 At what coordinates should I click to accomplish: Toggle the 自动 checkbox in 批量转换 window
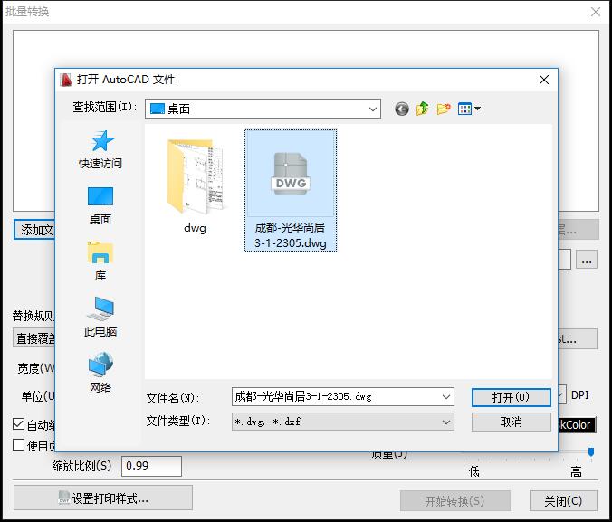click(18, 423)
